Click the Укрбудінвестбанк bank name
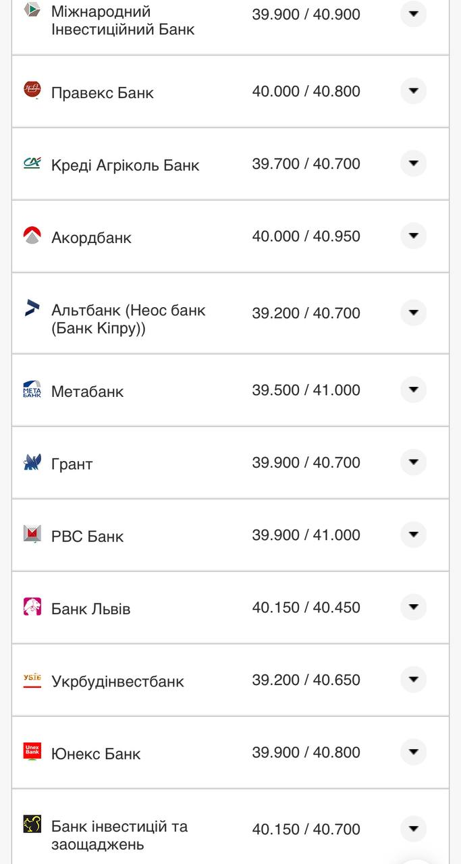This screenshot has height=864, width=461. click(x=117, y=681)
